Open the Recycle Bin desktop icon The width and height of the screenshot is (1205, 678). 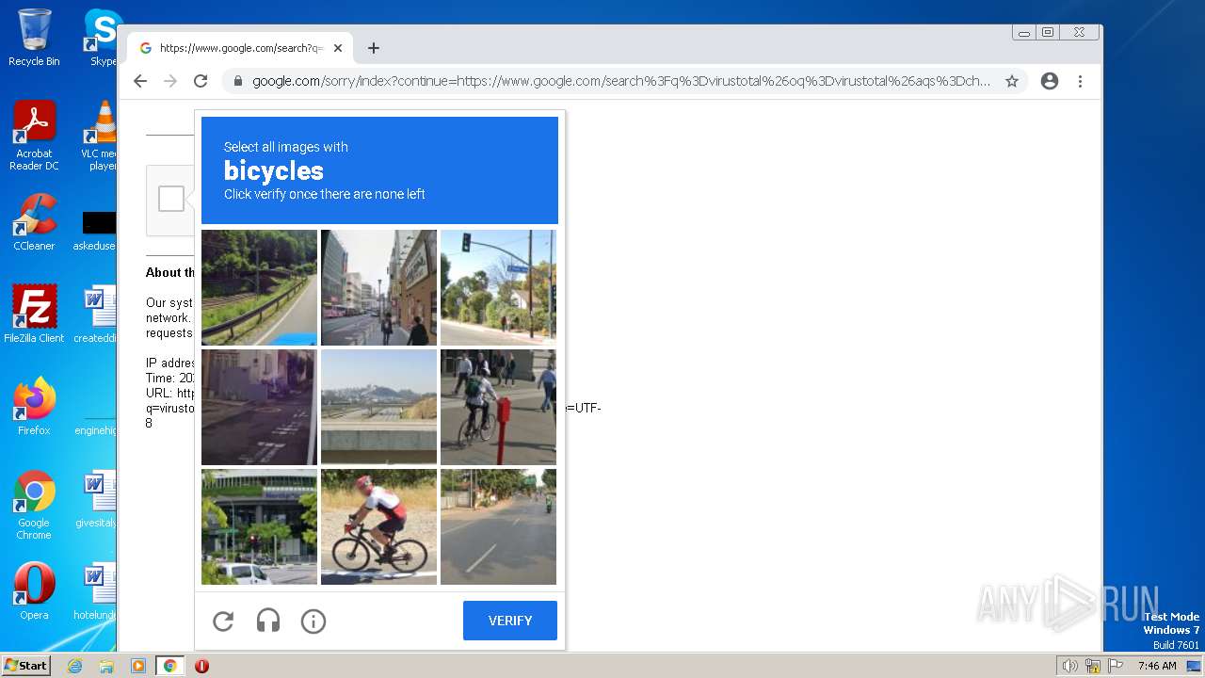point(34,38)
